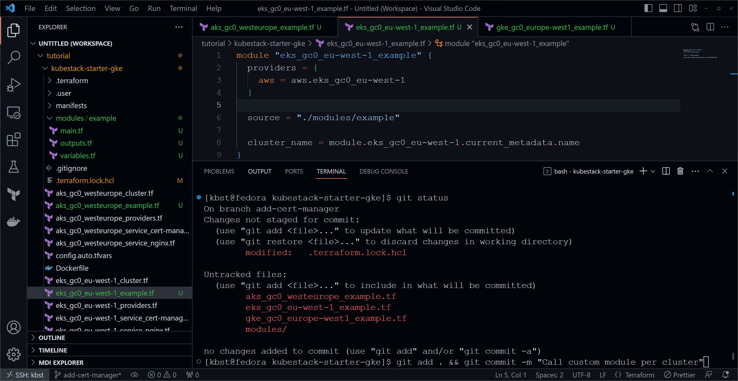The image size is (738, 381).
Task: Click the add-cert-manager branch indicator
Action: pos(88,374)
